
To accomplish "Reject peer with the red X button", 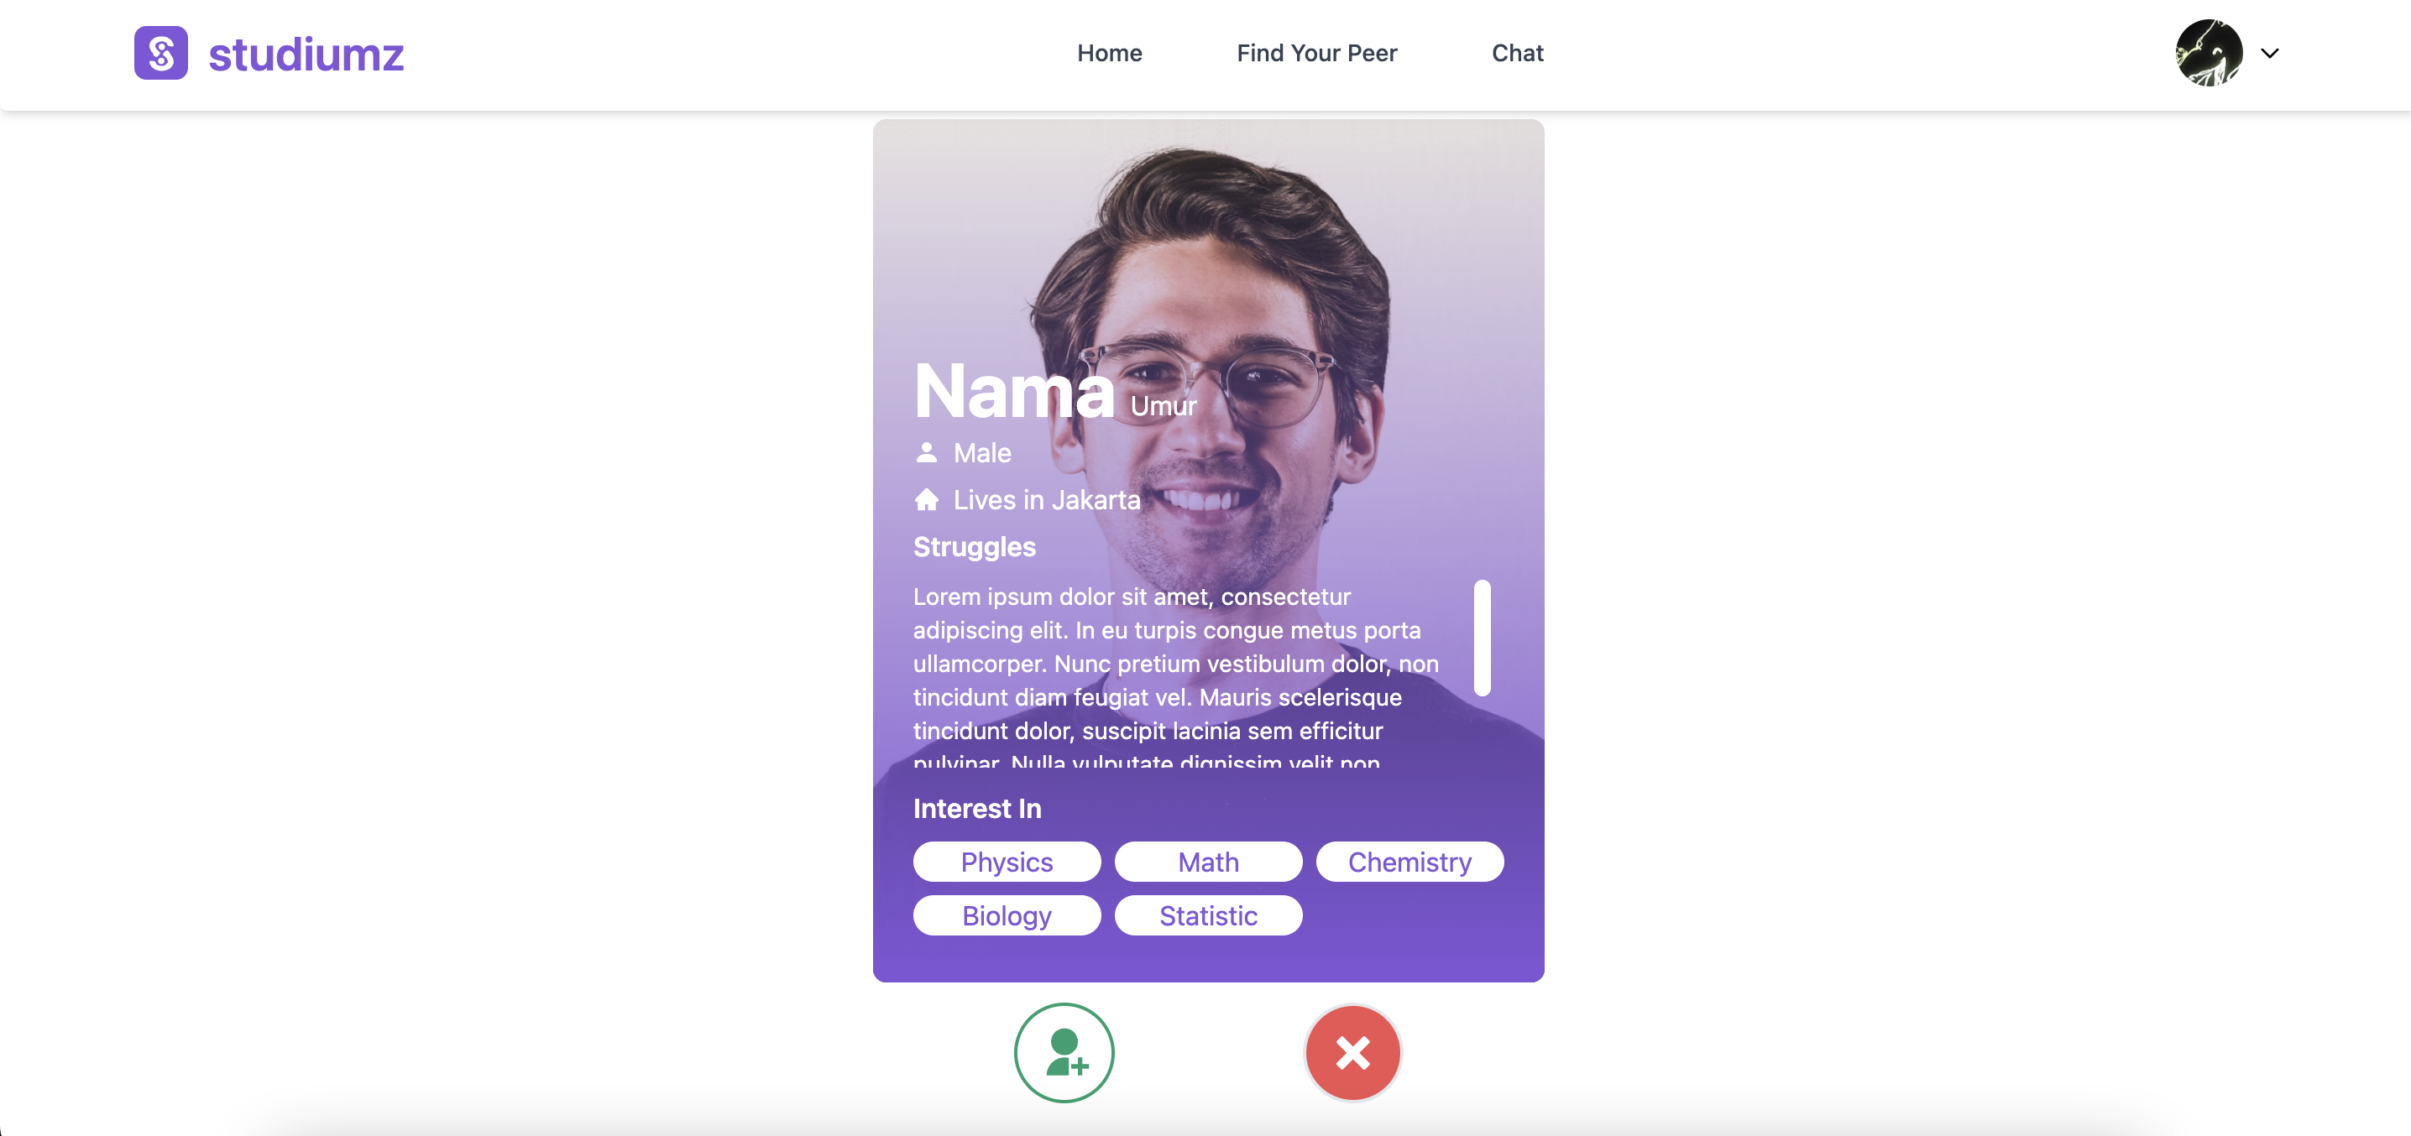I will point(1352,1053).
